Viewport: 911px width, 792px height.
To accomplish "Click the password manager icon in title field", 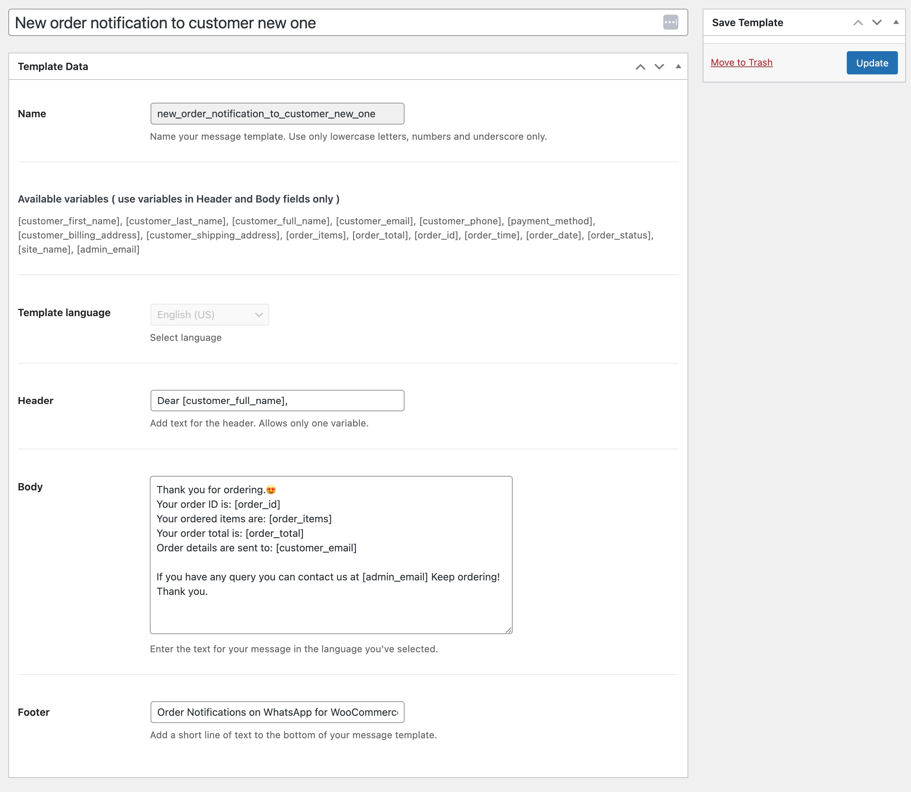I will pyautogui.click(x=670, y=23).
